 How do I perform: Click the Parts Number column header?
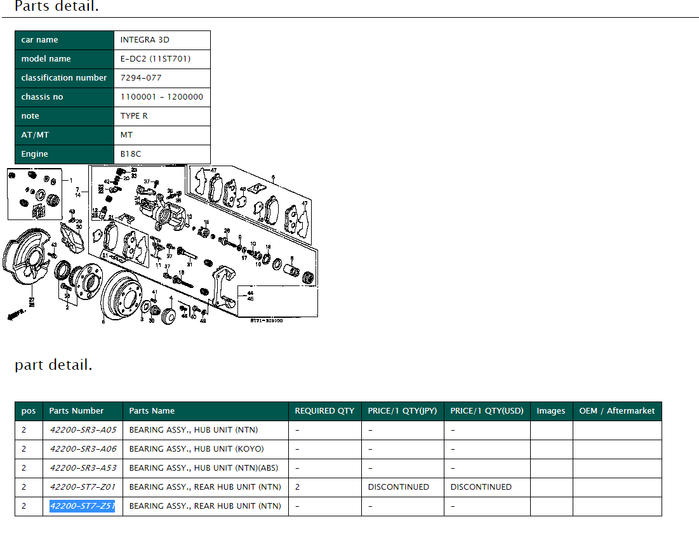[x=76, y=411]
